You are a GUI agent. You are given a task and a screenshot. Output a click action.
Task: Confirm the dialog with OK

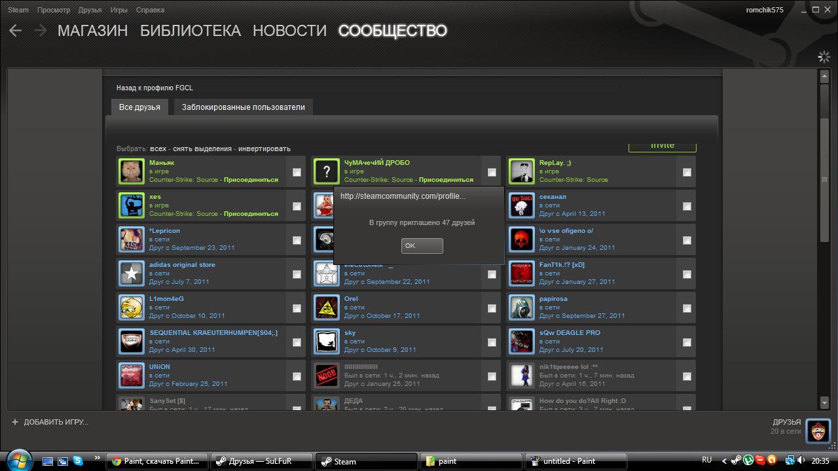coord(422,245)
